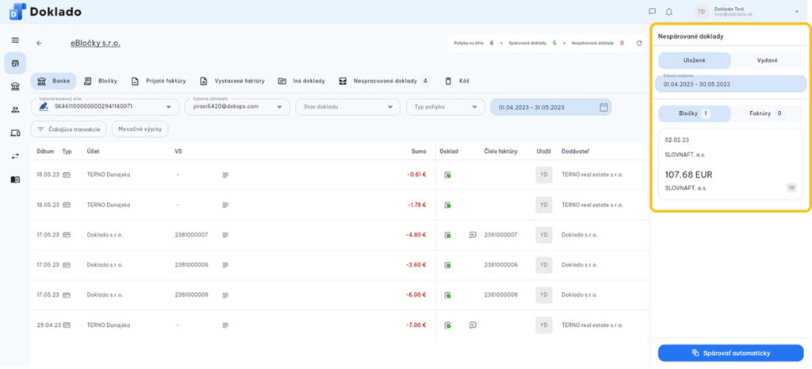The width and height of the screenshot is (812, 369).
Task: Open comment icon for -7.00 € row
Action: pyautogui.click(x=473, y=325)
